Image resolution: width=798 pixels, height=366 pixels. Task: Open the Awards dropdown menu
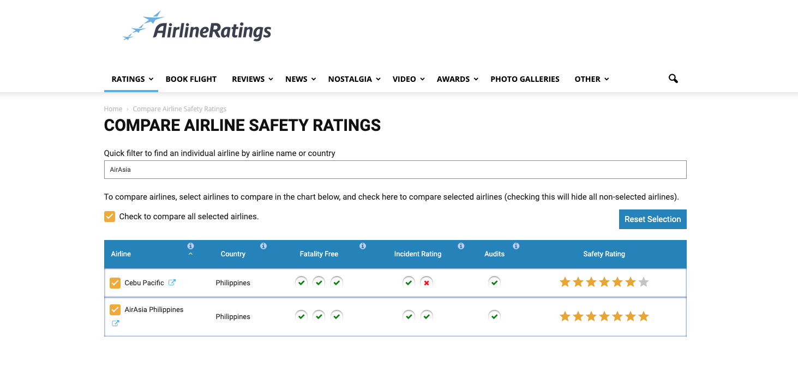457,79
